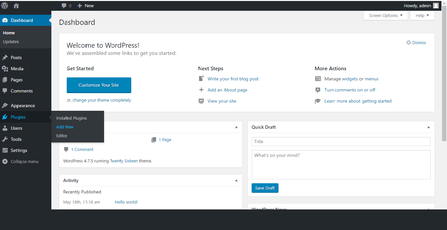Click the plus icon beside Add an About page

[x=201, y=90]
